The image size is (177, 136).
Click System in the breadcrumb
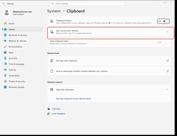(54, 11)
